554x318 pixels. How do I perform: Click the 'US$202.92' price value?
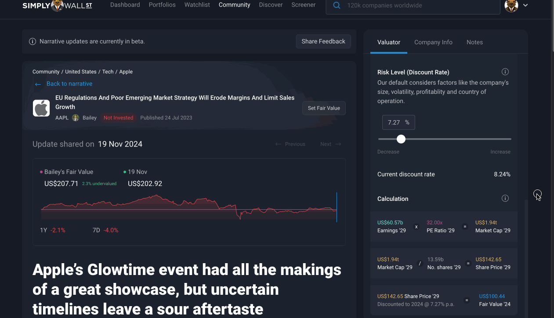[x=145, y=183]
